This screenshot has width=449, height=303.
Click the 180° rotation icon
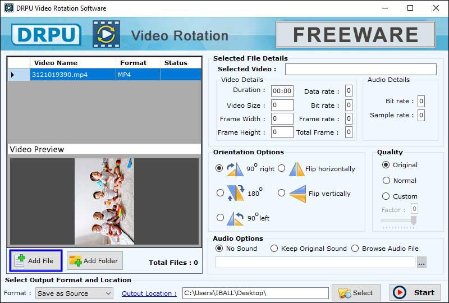236,192
